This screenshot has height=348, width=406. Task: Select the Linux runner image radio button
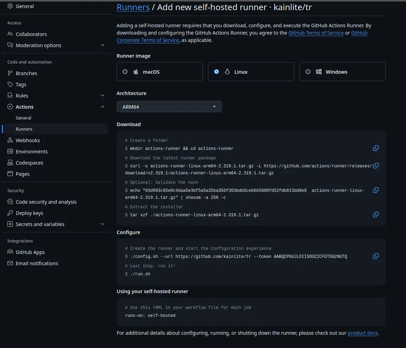[x=216, y=72]
